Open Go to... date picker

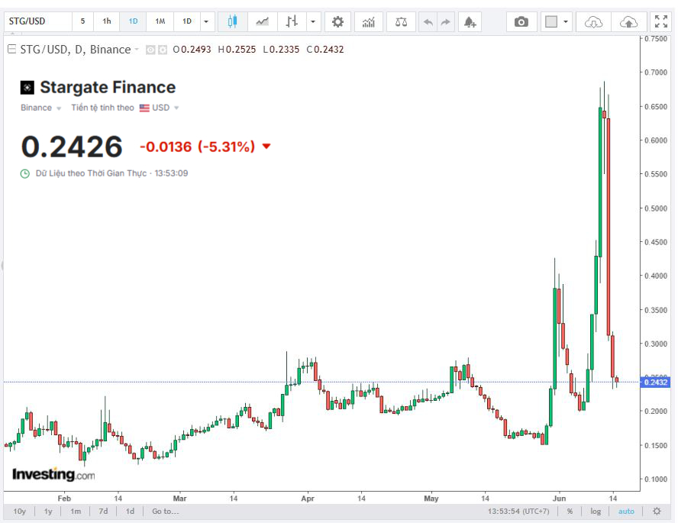165,512
